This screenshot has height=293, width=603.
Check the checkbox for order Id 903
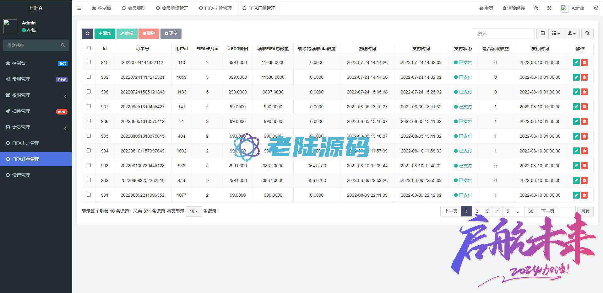pos(89,165)
